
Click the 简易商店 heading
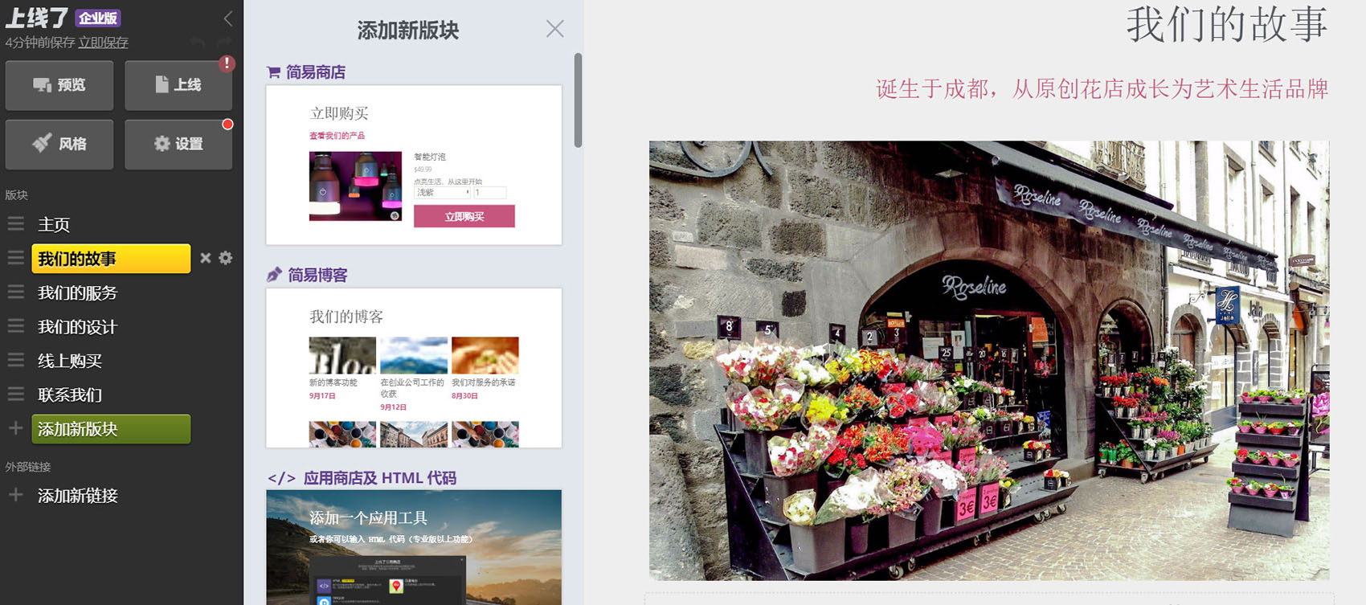tap(316, 72)
